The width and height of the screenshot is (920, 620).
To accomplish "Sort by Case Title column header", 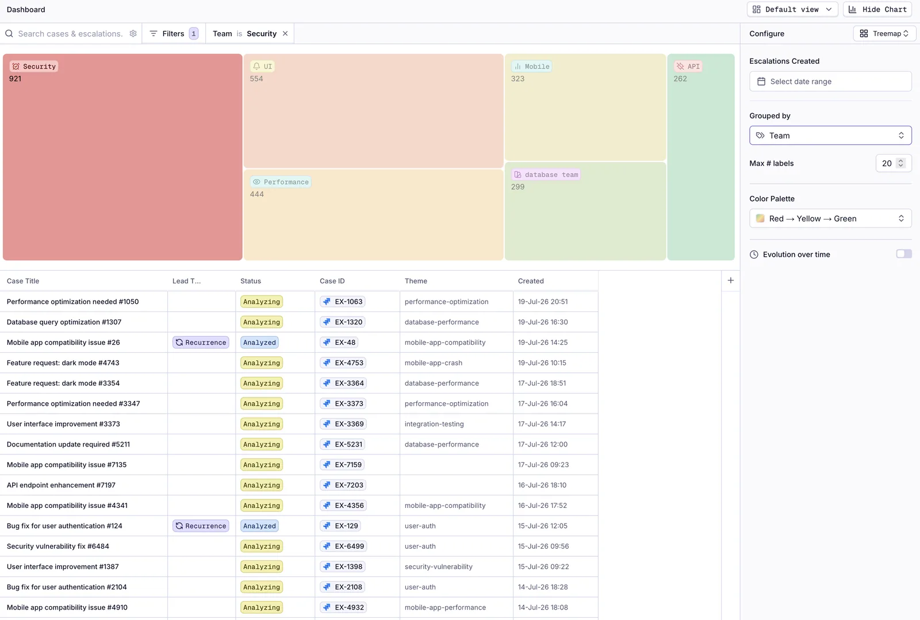I will pyautogui.click(x=23, y=281).
